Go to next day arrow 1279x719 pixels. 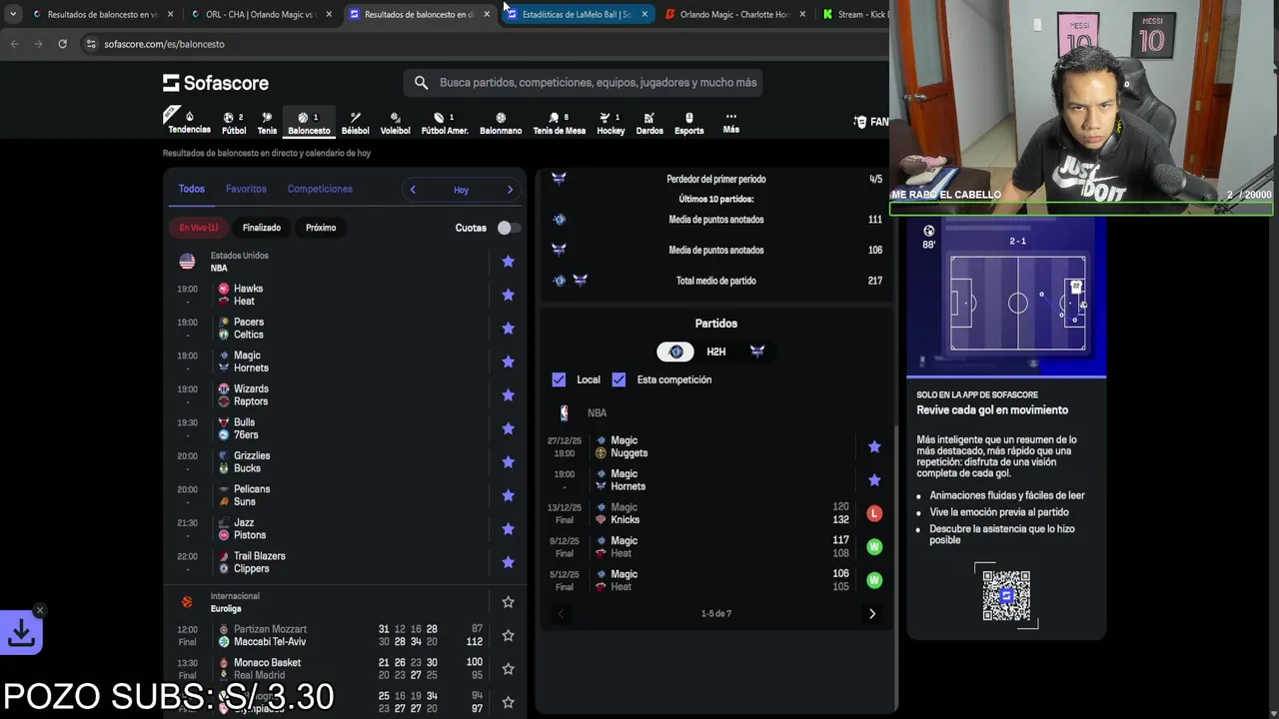510,190
